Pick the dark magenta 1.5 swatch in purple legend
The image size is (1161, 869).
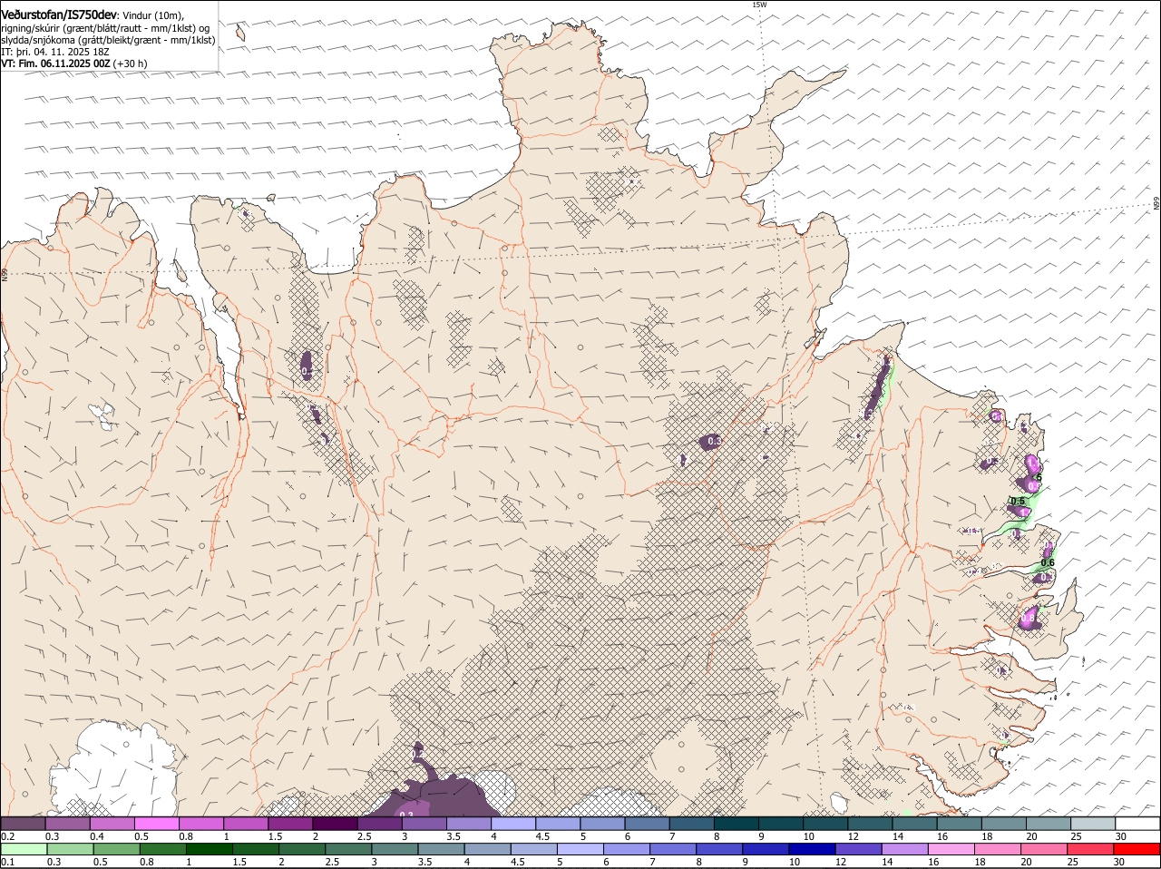(x=289, y=824)
